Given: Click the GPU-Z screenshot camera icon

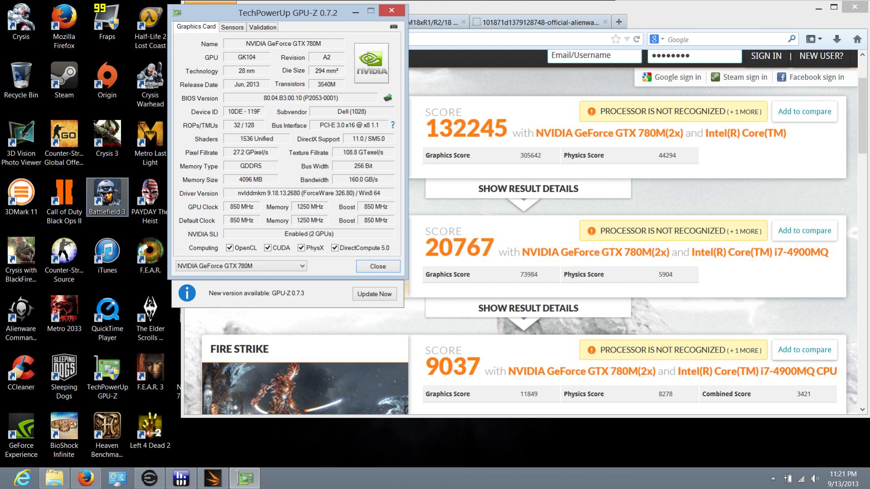Looking at the screenshot, I should pos(394,27).
